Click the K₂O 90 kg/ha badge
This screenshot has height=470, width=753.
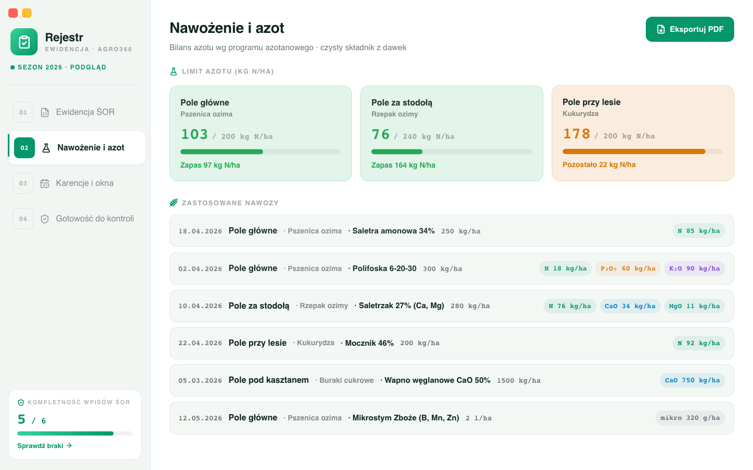694,268
